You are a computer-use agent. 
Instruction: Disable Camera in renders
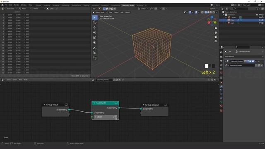263,17
